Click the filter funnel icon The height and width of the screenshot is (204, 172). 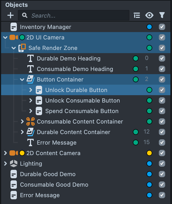(x=162, y=16)
